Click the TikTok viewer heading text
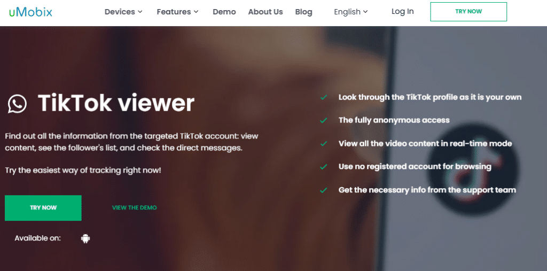Screen dimensions: 547x271 [116, 103]
